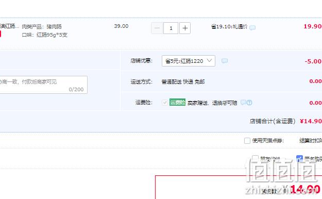Increase quantity with the plus button

tap(185, 28)
